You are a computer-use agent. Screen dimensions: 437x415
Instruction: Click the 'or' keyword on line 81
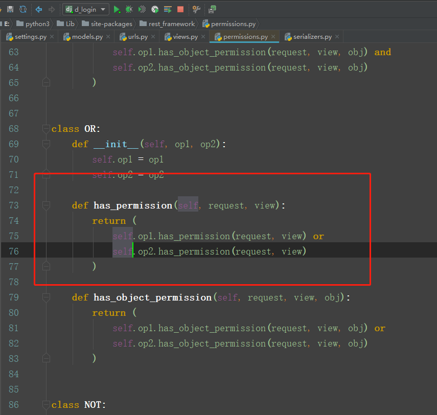click(x=380, y=328)
